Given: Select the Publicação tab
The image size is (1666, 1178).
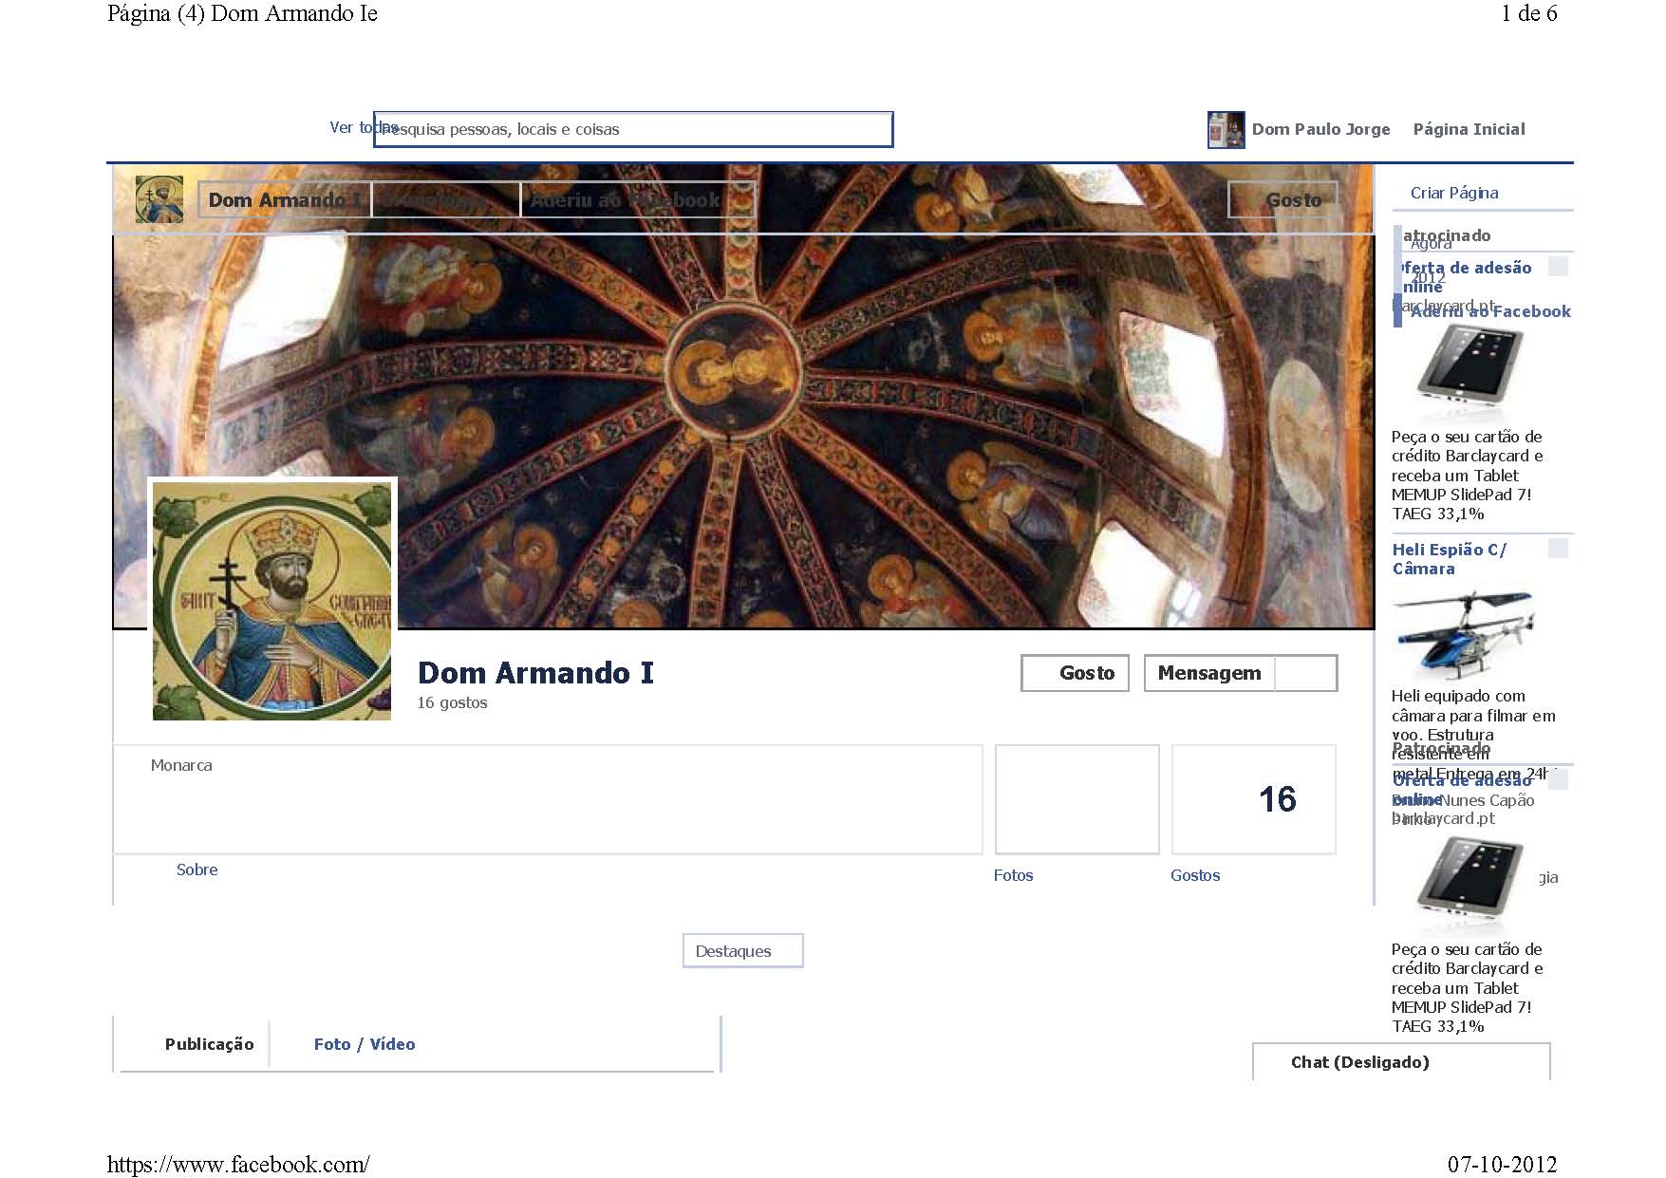Looking at the screenshot, I should coord(209,1044).
